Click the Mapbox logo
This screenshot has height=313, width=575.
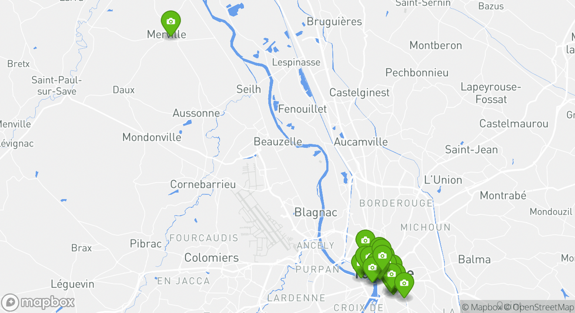pyautogui.click(x=38, y=302)
